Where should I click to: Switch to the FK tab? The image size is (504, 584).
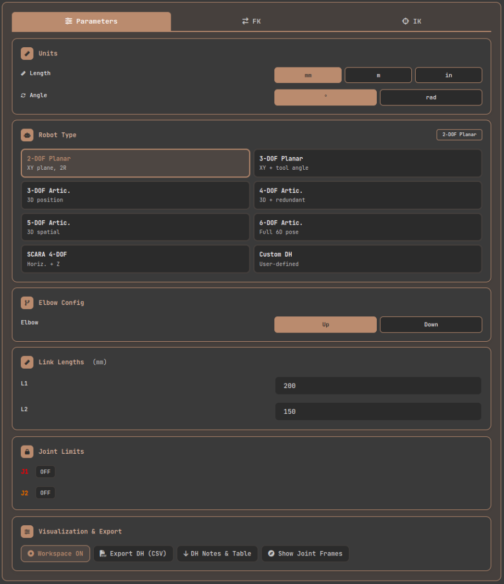pos(251,21)
